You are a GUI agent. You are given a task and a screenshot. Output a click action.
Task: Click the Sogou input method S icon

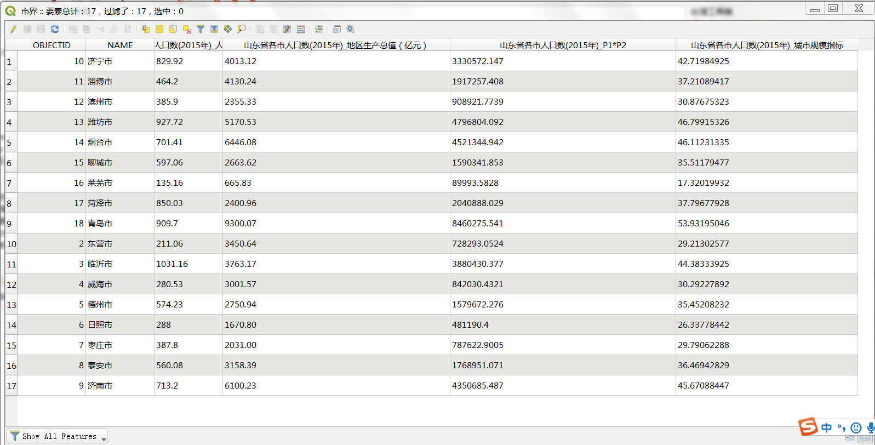click(808, 426)
